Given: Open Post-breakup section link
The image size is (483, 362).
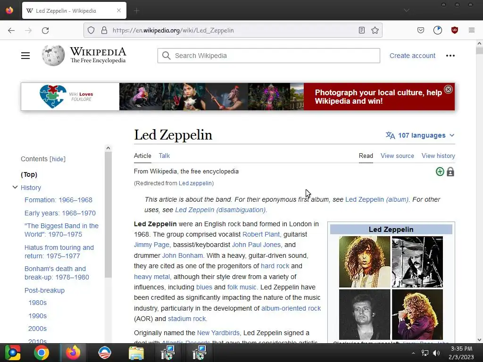Looking at the screenshot, I should coord(44,290).
